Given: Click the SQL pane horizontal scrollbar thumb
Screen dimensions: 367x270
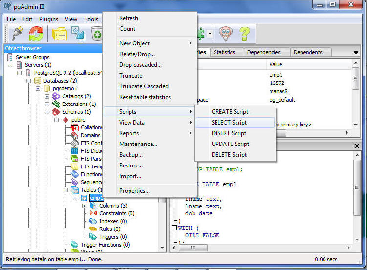Looking at the screenshot, I should [193, 248].
